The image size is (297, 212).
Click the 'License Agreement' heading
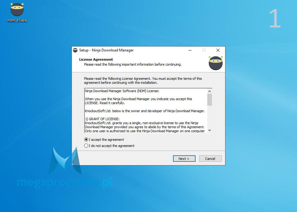[96, 60]
